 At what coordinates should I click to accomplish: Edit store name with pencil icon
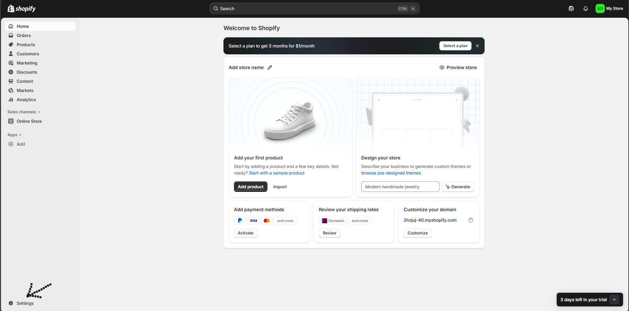pos(270,67)
